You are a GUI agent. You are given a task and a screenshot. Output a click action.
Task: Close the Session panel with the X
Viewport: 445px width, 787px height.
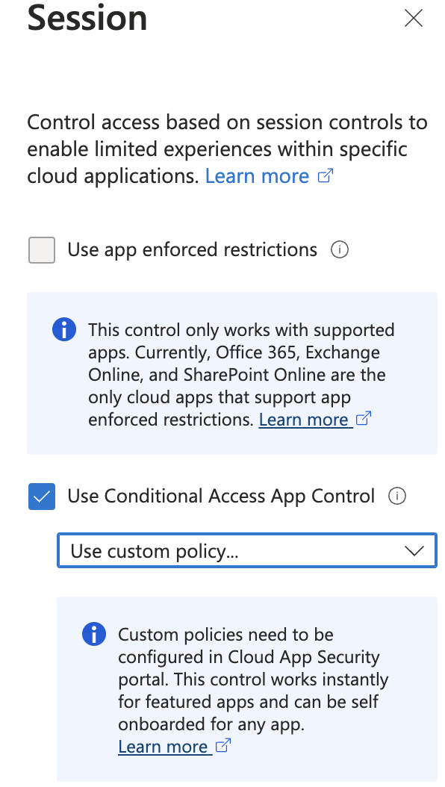[x=414, y=18]
